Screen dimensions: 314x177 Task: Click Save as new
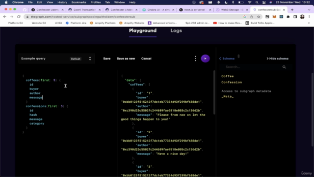(126, 59)
